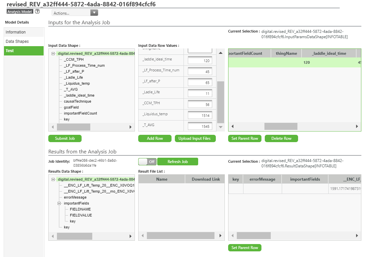Click the _LF_after_P value field showing 65
This screenshot has width=392, height=257.
pos(200,82)
